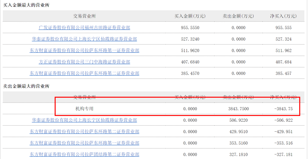This screenshot has height=159, width=308.
Task: Open 东方财富拉萨东环路第二 link in sell table
Action: pos(84,132)
